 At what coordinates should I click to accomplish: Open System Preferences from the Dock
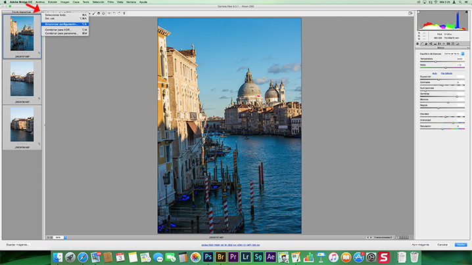[x=371, y=257]
